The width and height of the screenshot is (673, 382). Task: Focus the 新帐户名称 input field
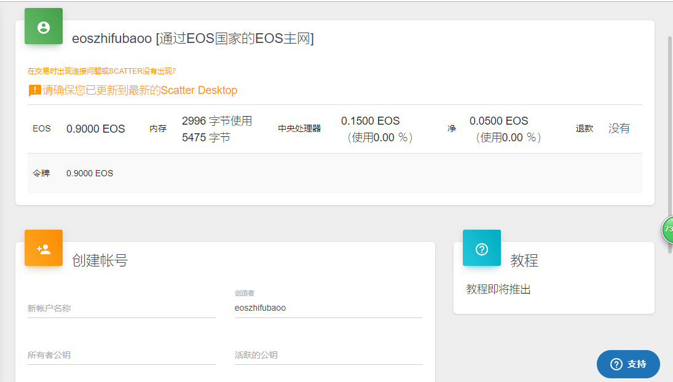tap(122, 308)
